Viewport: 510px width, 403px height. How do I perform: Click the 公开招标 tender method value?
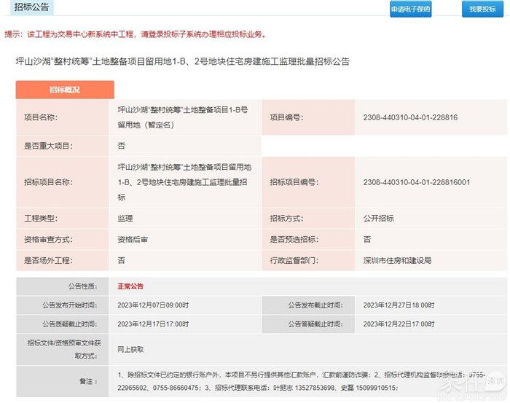(x=378, y=218)
